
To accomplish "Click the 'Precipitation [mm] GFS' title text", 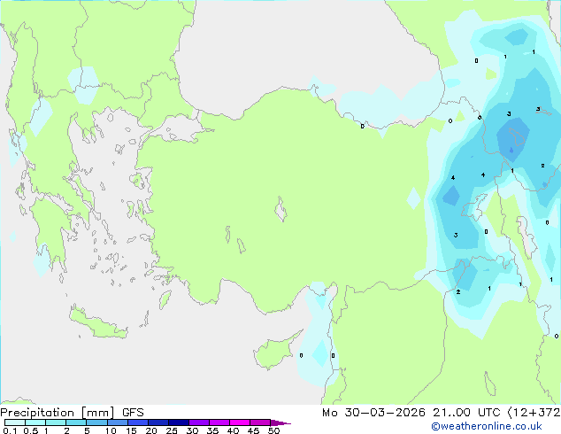I will click(x=72, y=413).
